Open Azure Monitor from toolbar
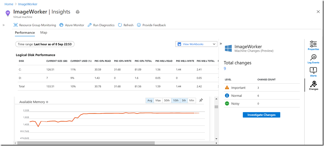324x146 pixels. [72, 25]
